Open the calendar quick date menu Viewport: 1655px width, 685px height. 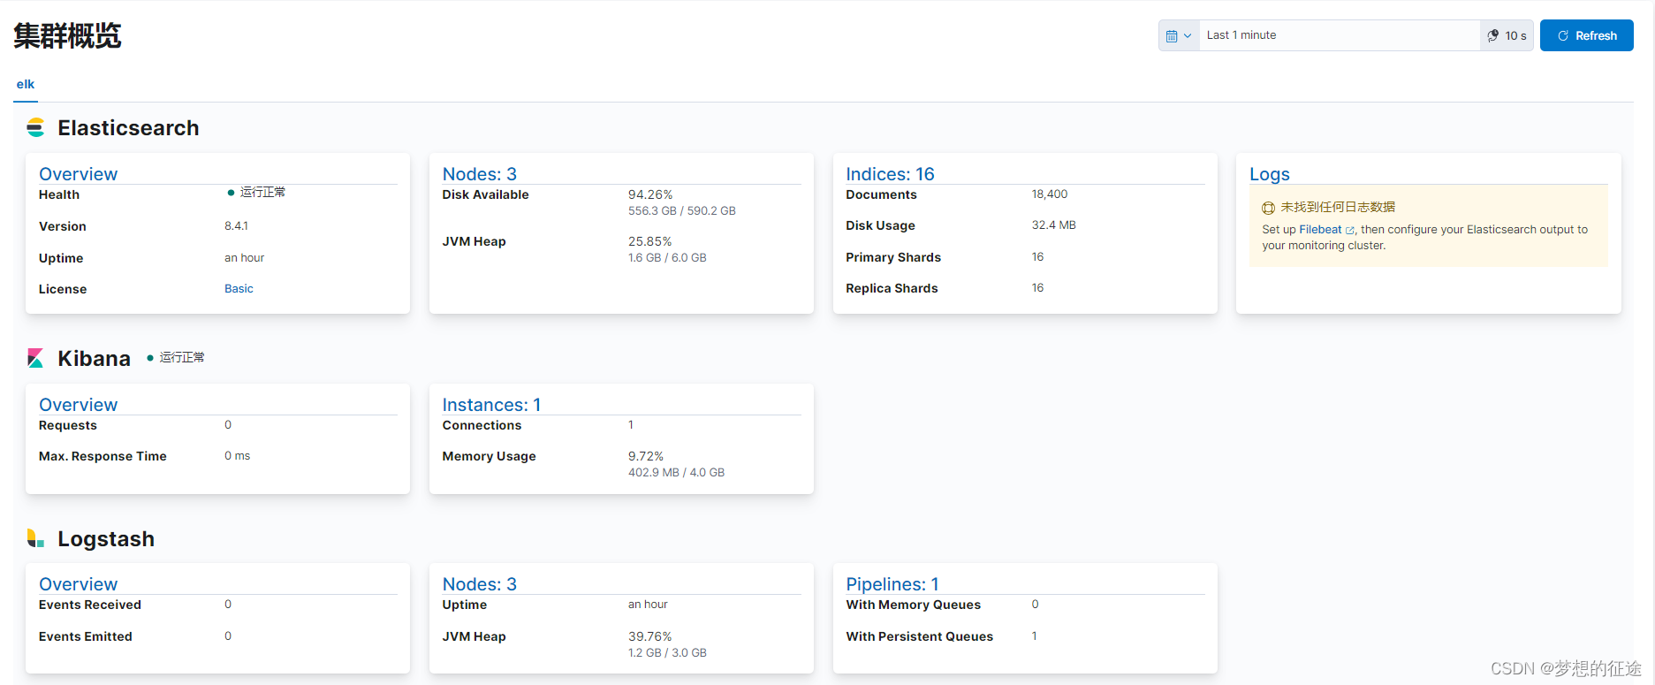click(x=1179, y=35)
